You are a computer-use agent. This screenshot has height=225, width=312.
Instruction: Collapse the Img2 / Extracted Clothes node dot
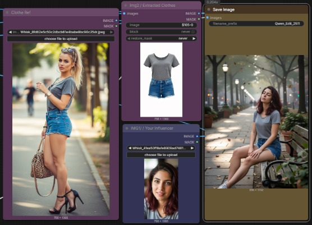tap(126, 6)
